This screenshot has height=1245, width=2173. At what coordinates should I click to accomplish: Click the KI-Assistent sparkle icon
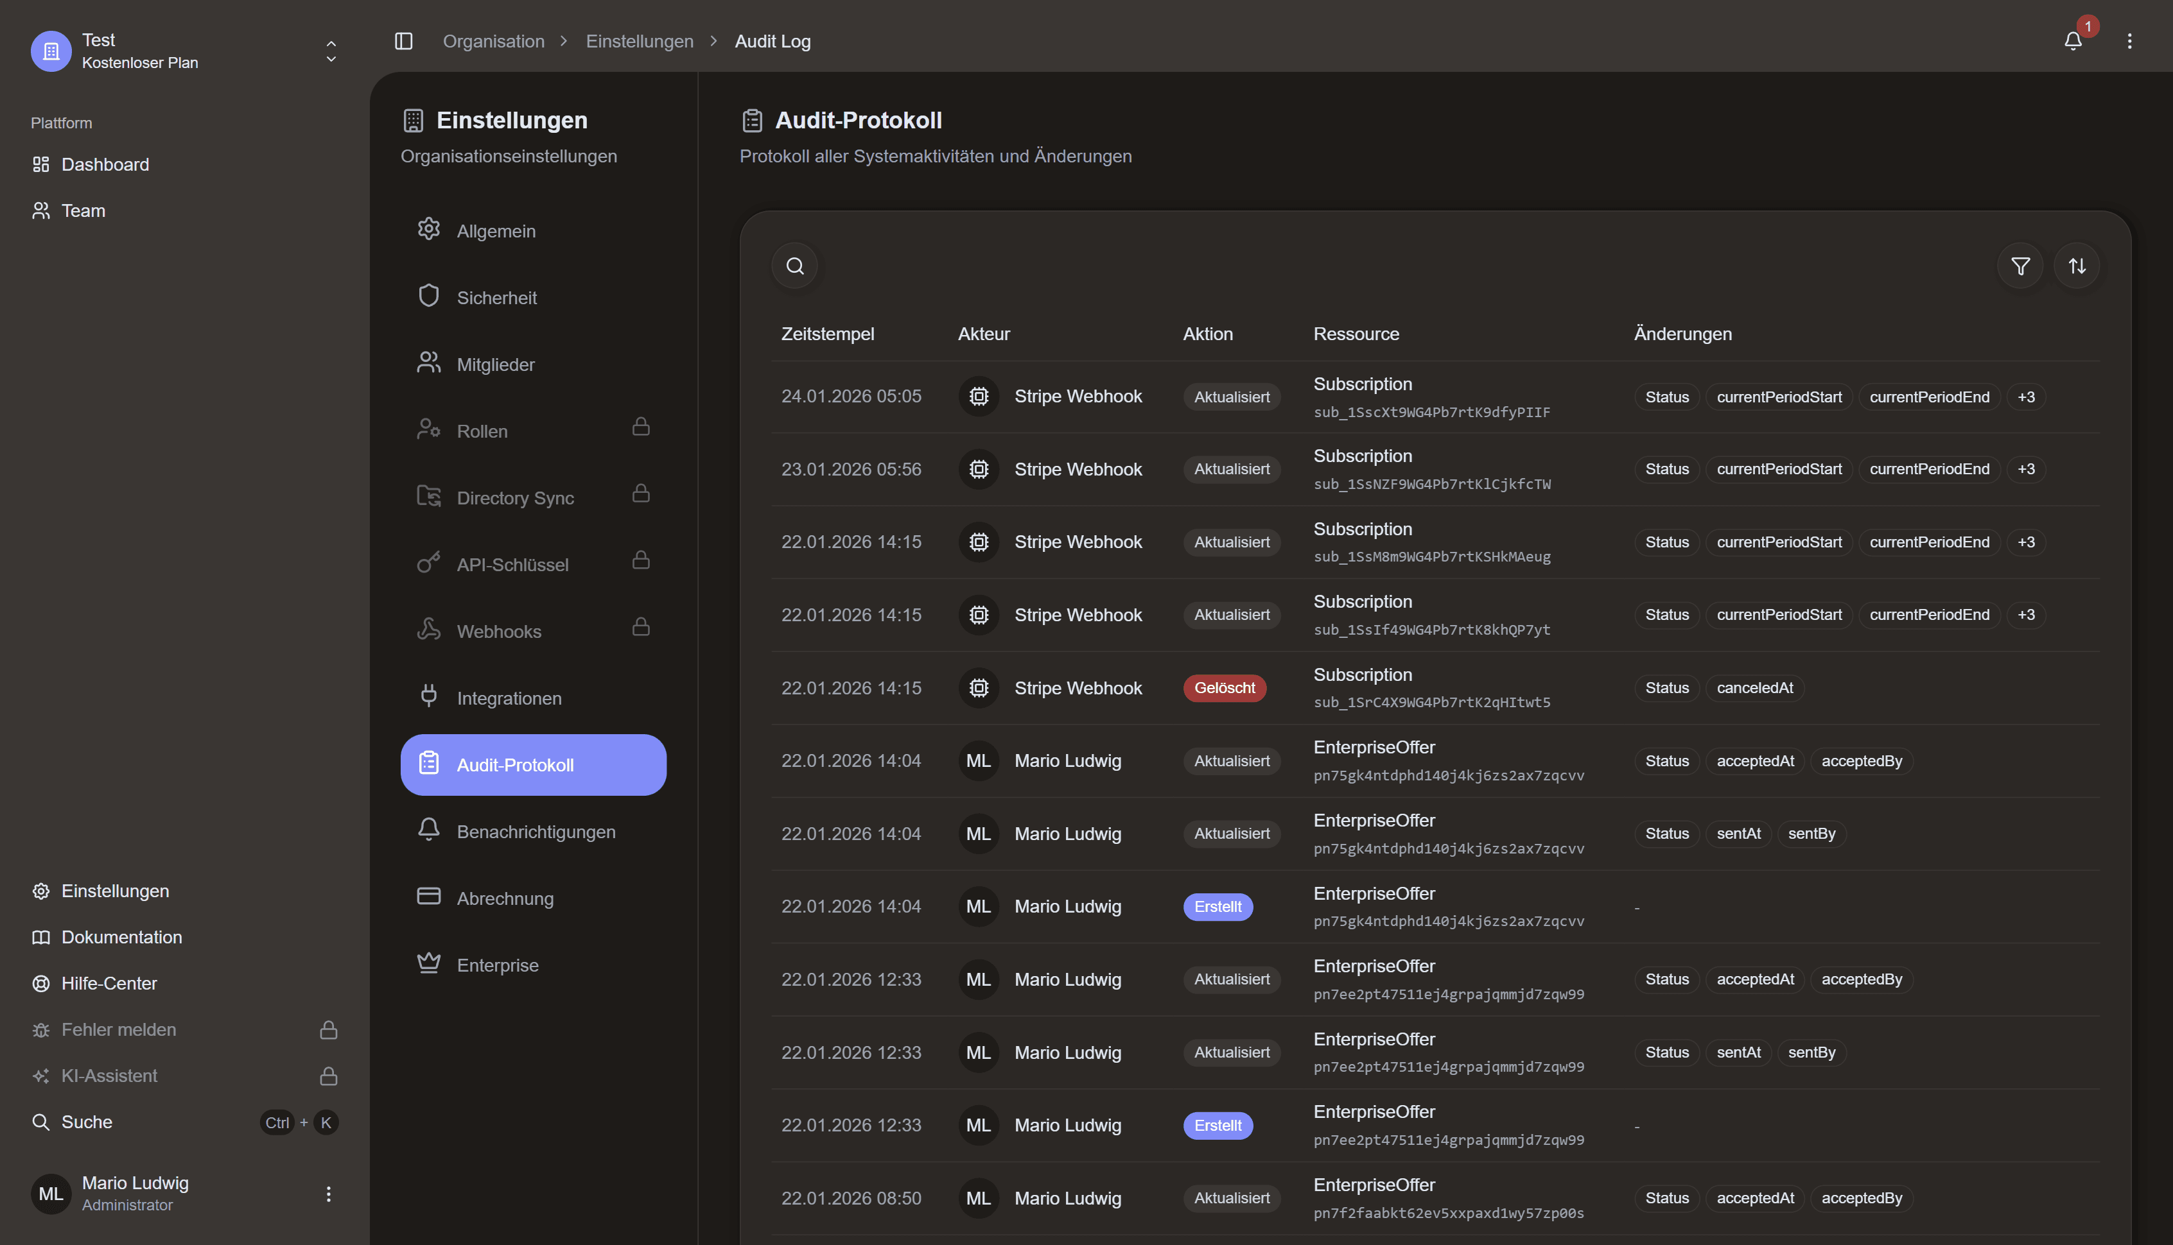[40, 1075]
